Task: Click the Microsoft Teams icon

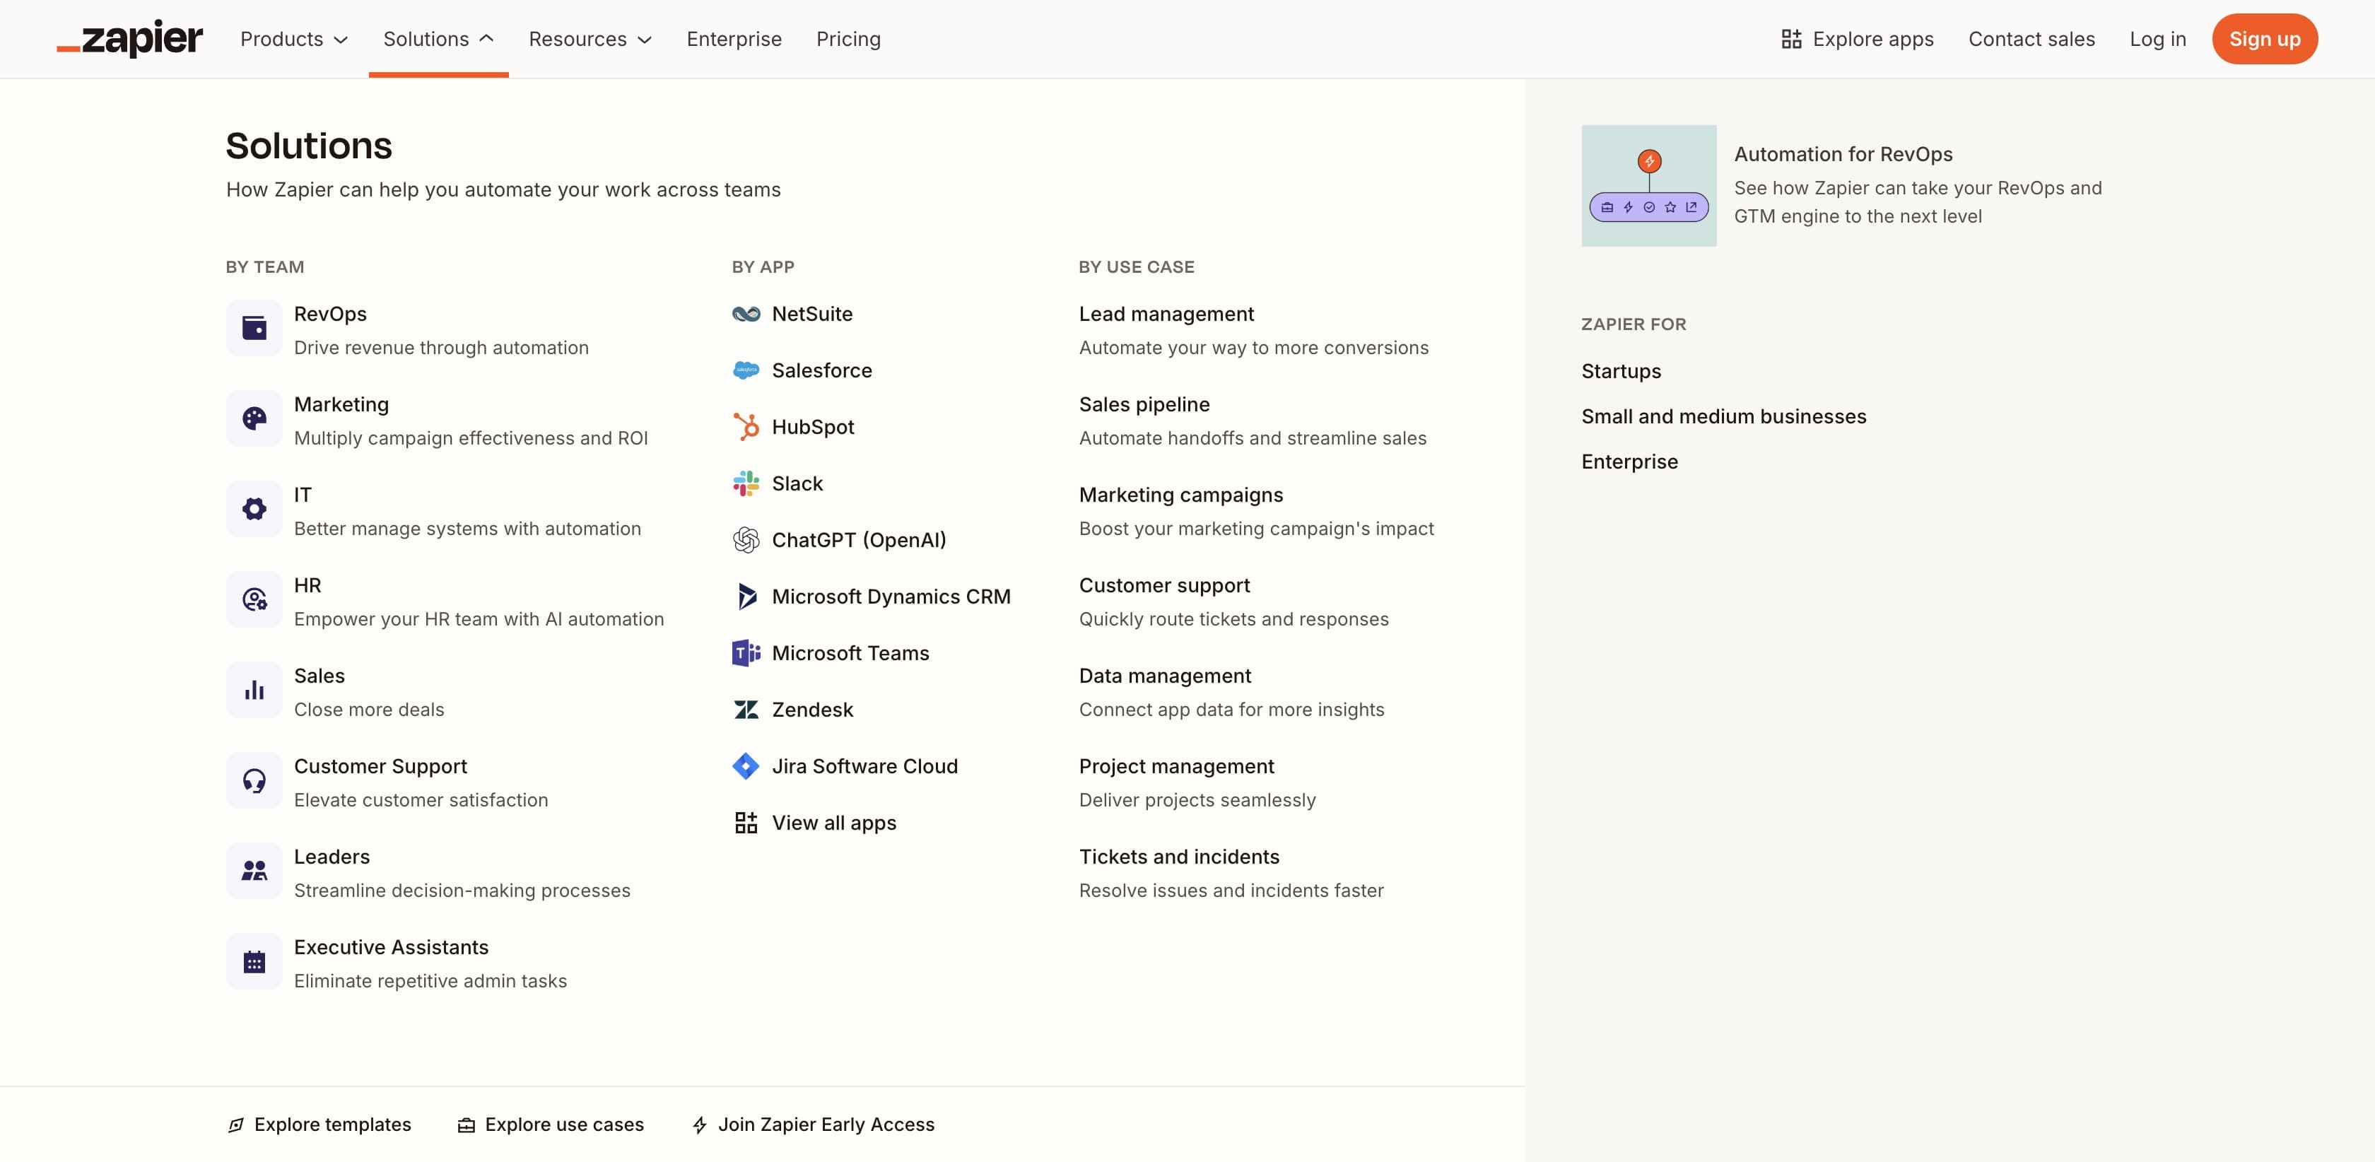Action: coord(746,653)
